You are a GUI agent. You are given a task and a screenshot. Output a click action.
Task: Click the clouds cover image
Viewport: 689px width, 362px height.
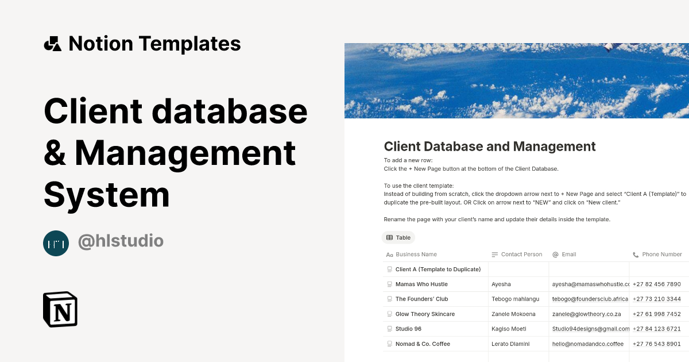[x=517, y=80]
